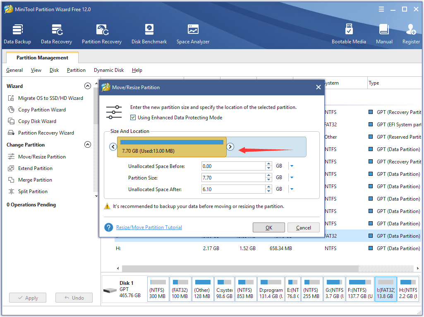The height and width of the screenshot is (317, 424).
Task: Open Resize/Move Partition Tutorial link
Action: (149, 227)
